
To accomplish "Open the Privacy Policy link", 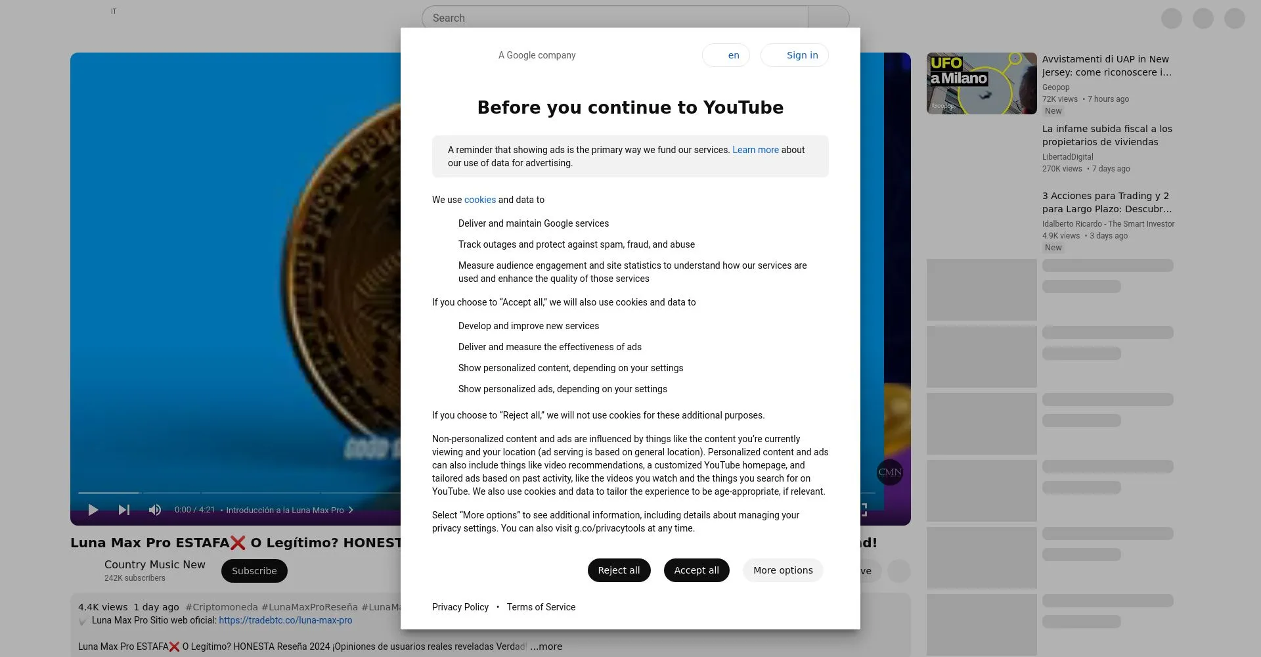I will (460, 607).
